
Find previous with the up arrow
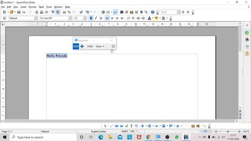click(188, 12)
